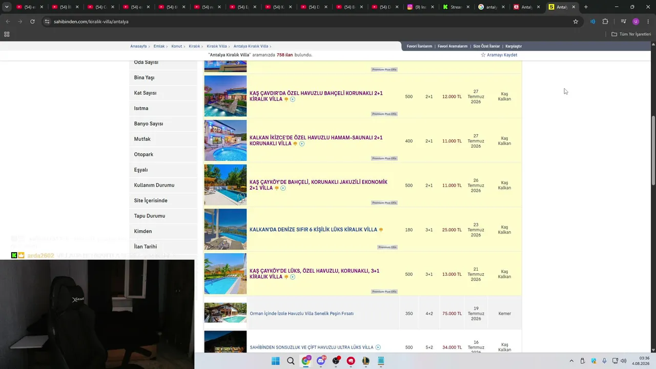656x369 pixels.
Task: Expand the Isıtma filter
Action: tap(163, 108)
